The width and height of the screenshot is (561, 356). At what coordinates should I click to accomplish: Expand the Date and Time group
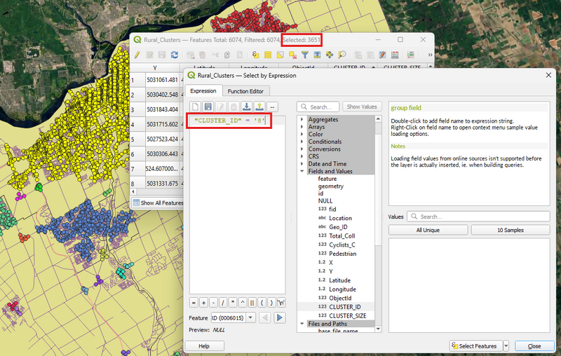(302, 164)
